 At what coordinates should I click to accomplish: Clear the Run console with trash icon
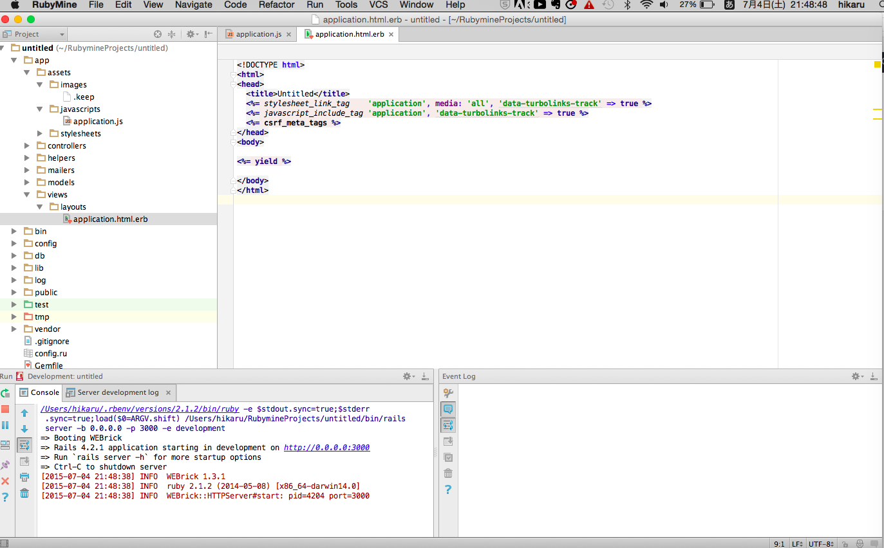pyautogui.click(x=24, y=493)
